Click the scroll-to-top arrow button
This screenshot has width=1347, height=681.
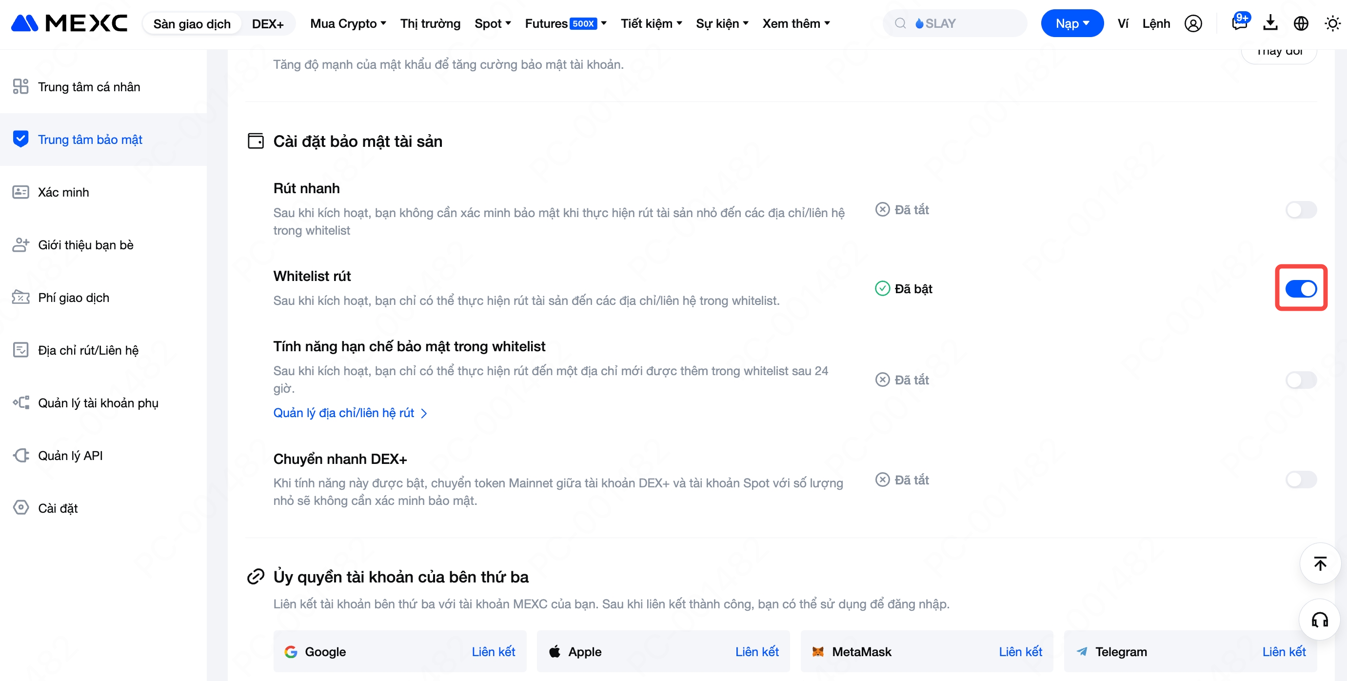pos(1320,564)
